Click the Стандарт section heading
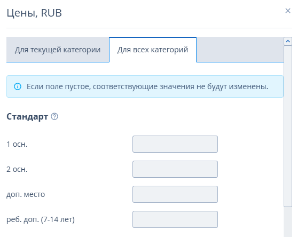 (x=27, y=116)
